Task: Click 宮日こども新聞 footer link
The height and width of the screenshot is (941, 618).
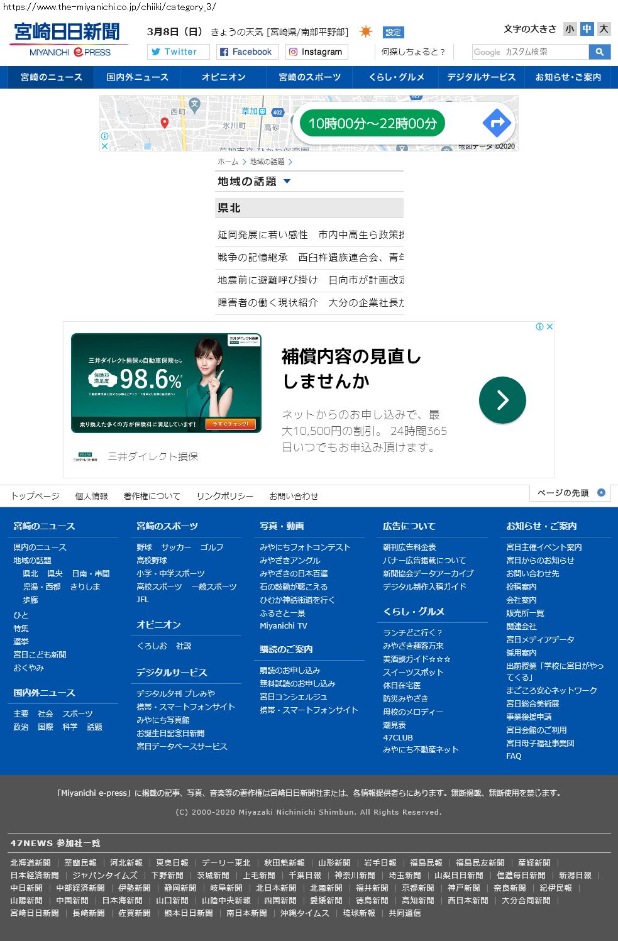Action: coord(40,654)
